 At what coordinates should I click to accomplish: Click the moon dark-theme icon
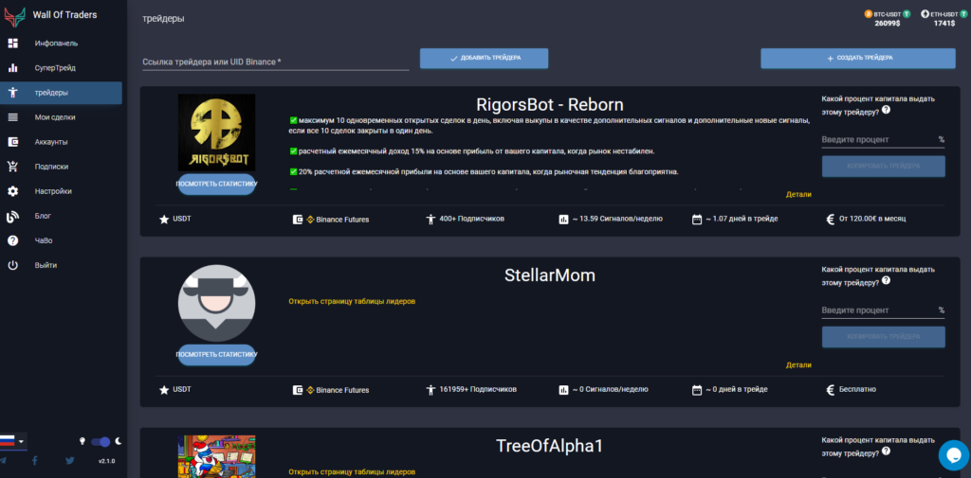(119, 441)
